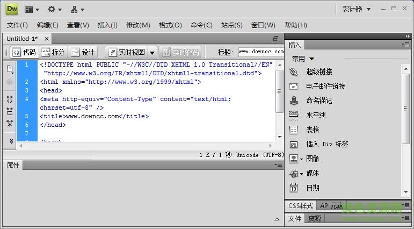Image resolution: width=414 pixels, height=229 pixels.
Task: Click the code editor vertical scrollbar thumb
Action: pyautogui.click(x=279, y=91)
